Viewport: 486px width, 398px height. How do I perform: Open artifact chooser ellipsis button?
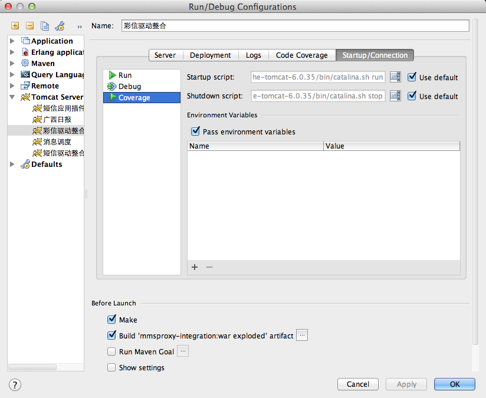(302, 335)
